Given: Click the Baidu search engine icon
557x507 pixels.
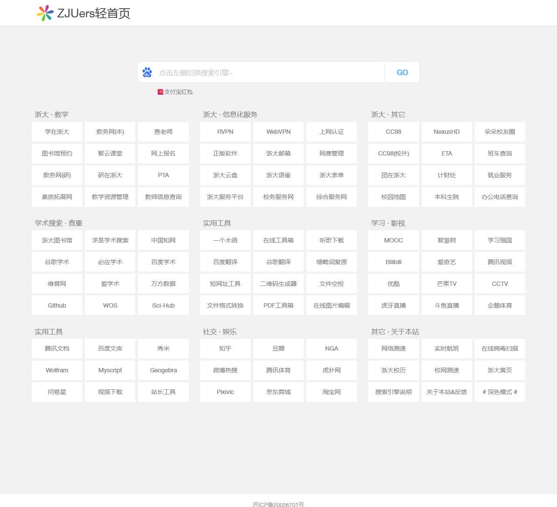Looking at the screenshot, I should tap(147, 72).
